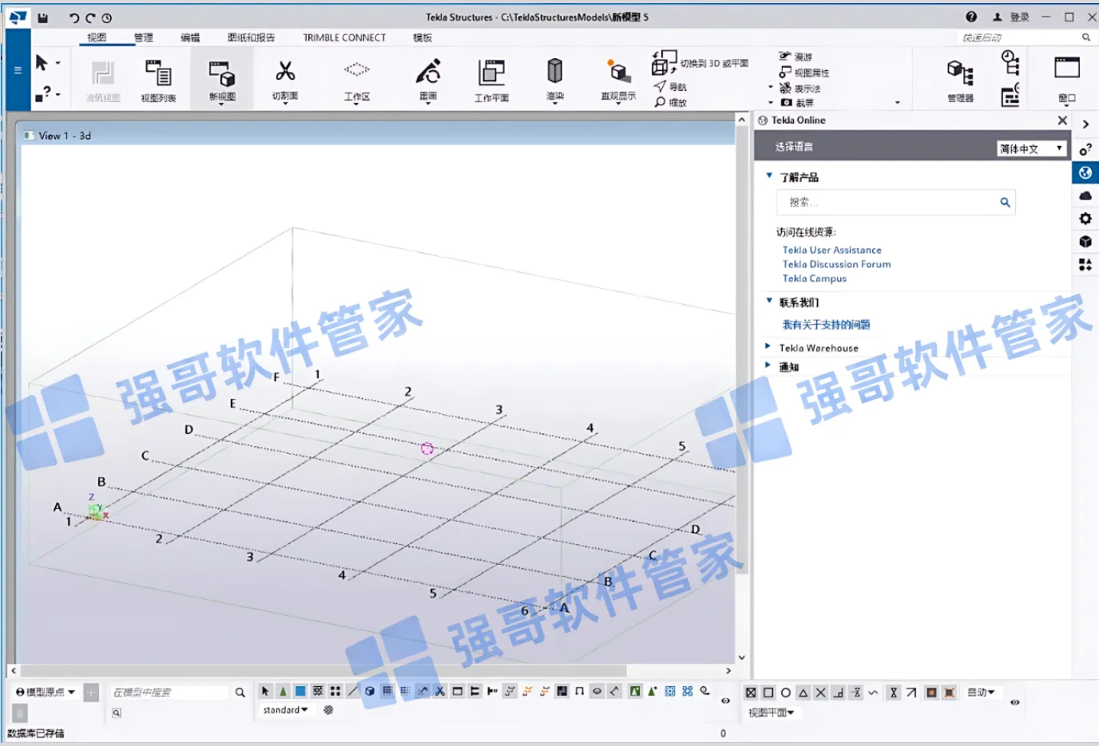Click the help question mark in title bar
Screen dimensions: 1099x746
[971, 17]
